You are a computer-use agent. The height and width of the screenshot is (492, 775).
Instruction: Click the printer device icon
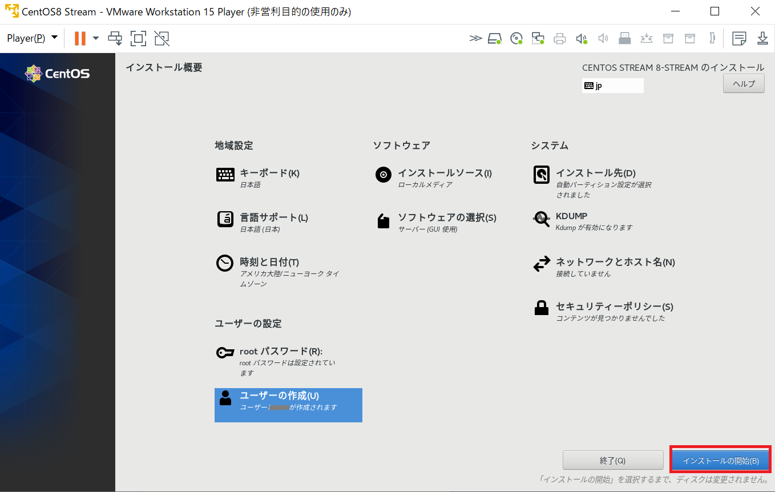[560, 38]
